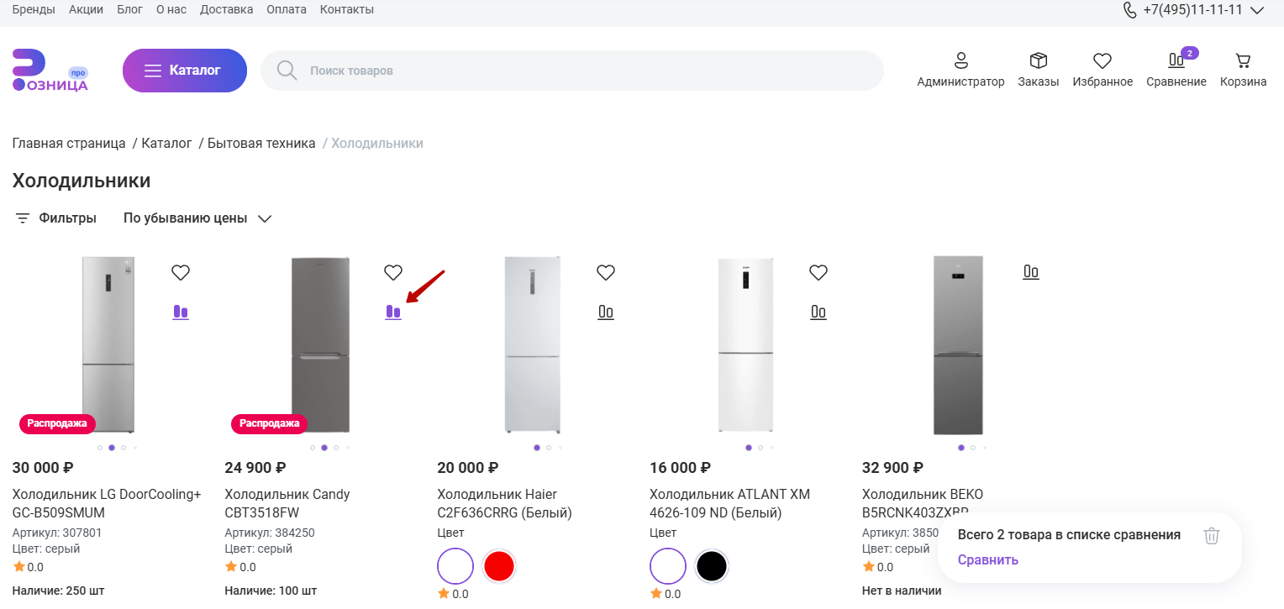Add Haier C2F636CRRG to favorites
Screen dimensions: 1284x609
click(606, 272)
